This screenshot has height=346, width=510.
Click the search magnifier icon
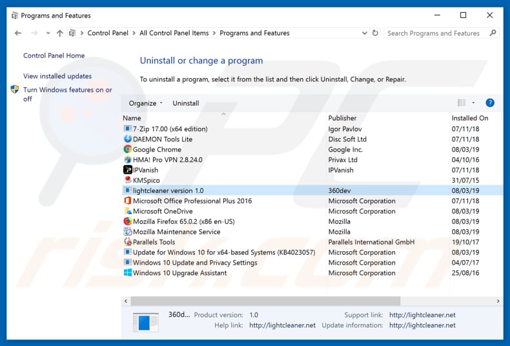click(x=493, y=33)
